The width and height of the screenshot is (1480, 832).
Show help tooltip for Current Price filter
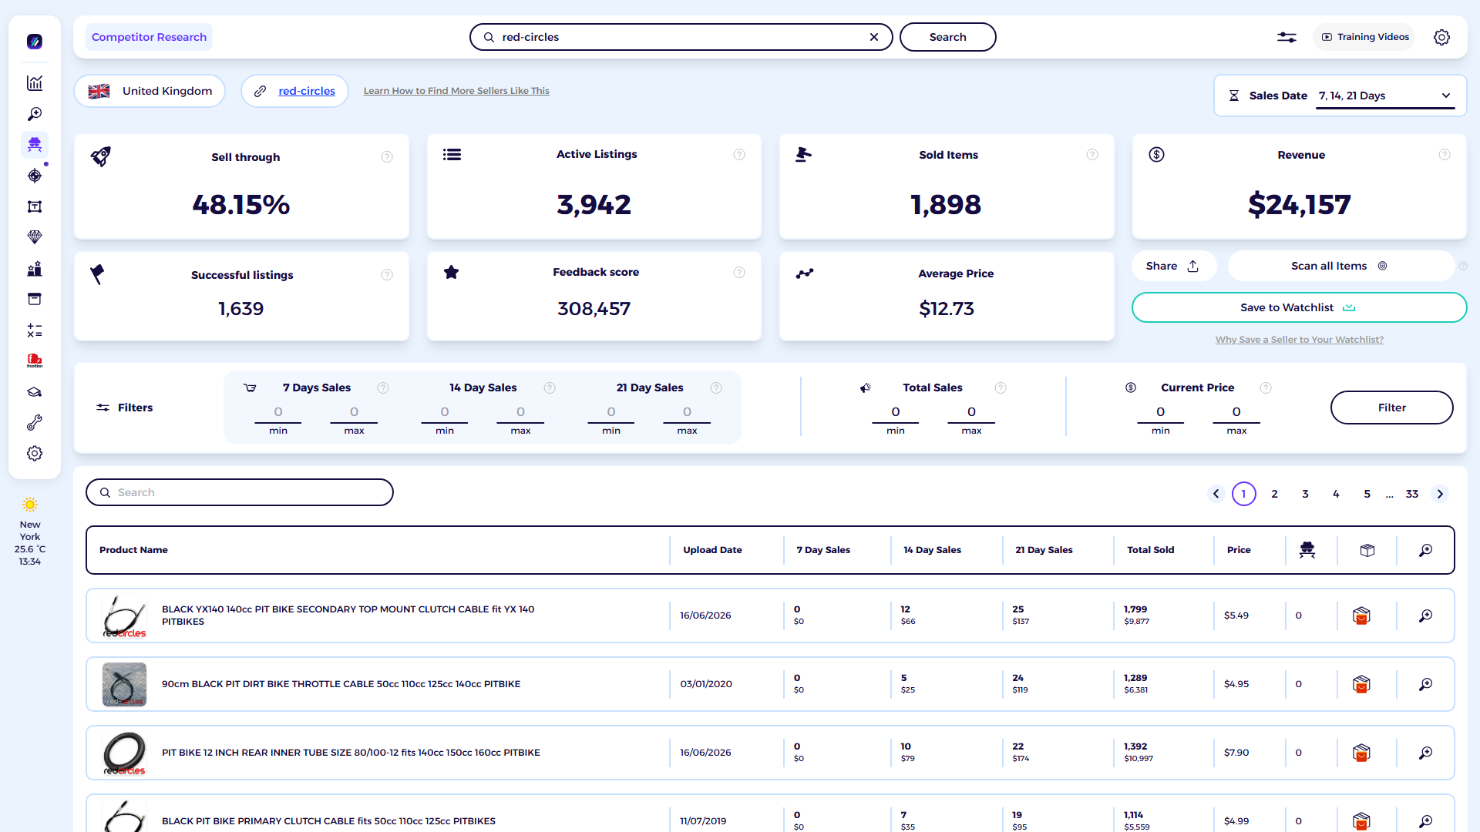[1266, 388]
